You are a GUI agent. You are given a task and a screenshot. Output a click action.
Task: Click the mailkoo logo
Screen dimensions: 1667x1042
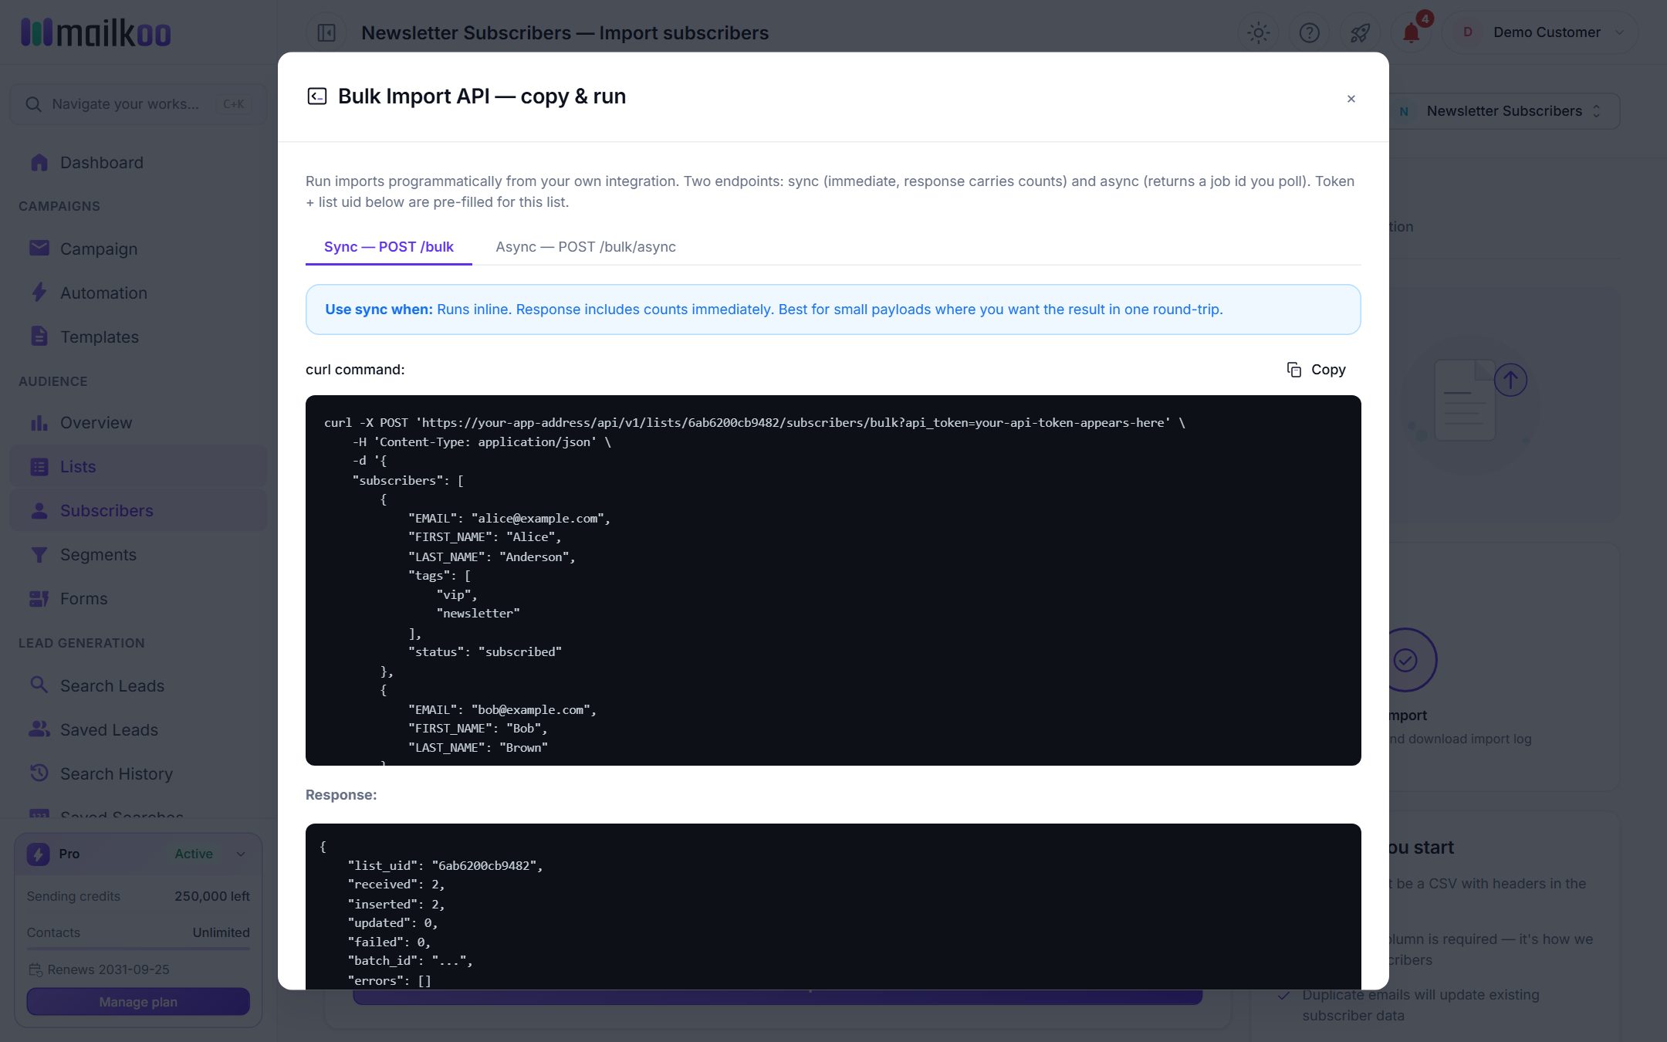coord(96,32)
